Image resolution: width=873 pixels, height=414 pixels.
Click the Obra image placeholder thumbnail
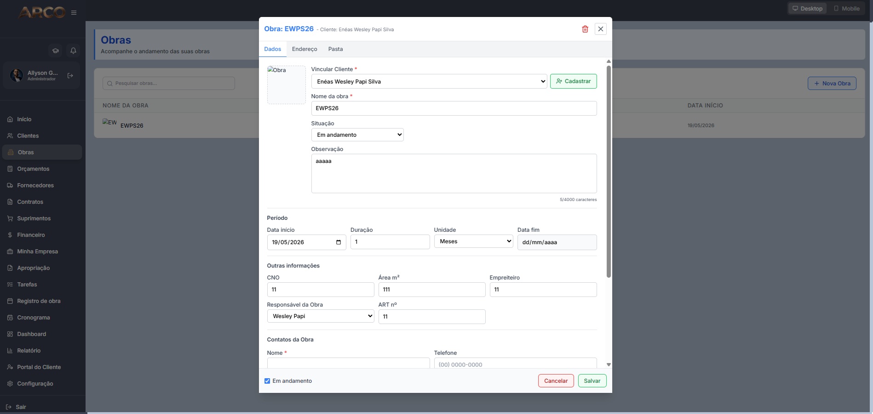coord(287,85)
